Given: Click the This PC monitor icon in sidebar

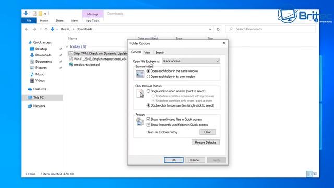Looking at the screenshot, I should tap(30, 98).
